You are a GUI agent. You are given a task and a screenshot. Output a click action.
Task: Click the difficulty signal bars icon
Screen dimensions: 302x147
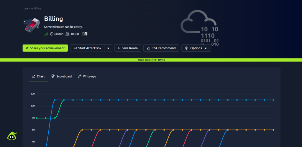[x=46, y=34]
